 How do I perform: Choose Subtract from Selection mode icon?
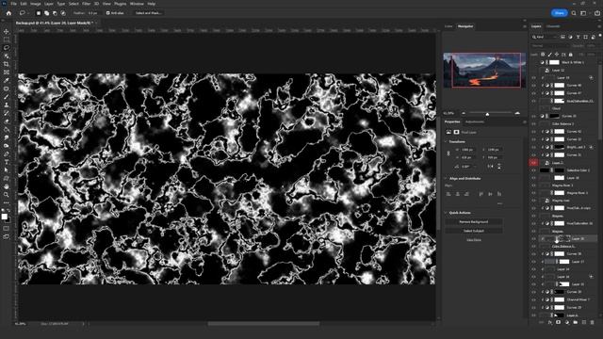coord(55,13)
